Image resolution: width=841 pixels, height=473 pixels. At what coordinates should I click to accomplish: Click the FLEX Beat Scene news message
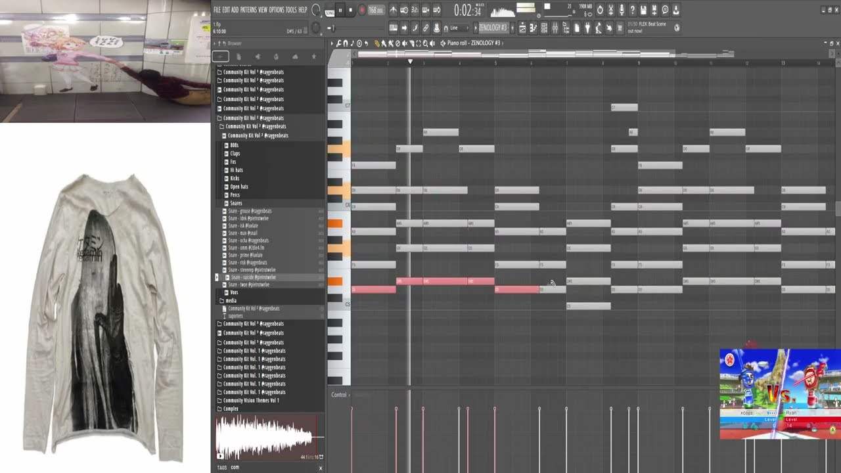point(648,28)
